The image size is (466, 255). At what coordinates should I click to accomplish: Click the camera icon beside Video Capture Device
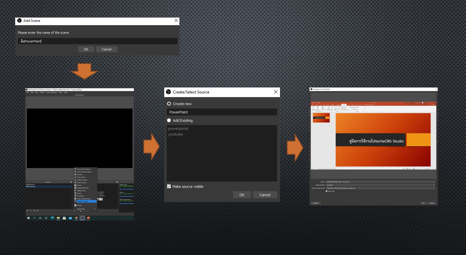(x=75, y=199)
